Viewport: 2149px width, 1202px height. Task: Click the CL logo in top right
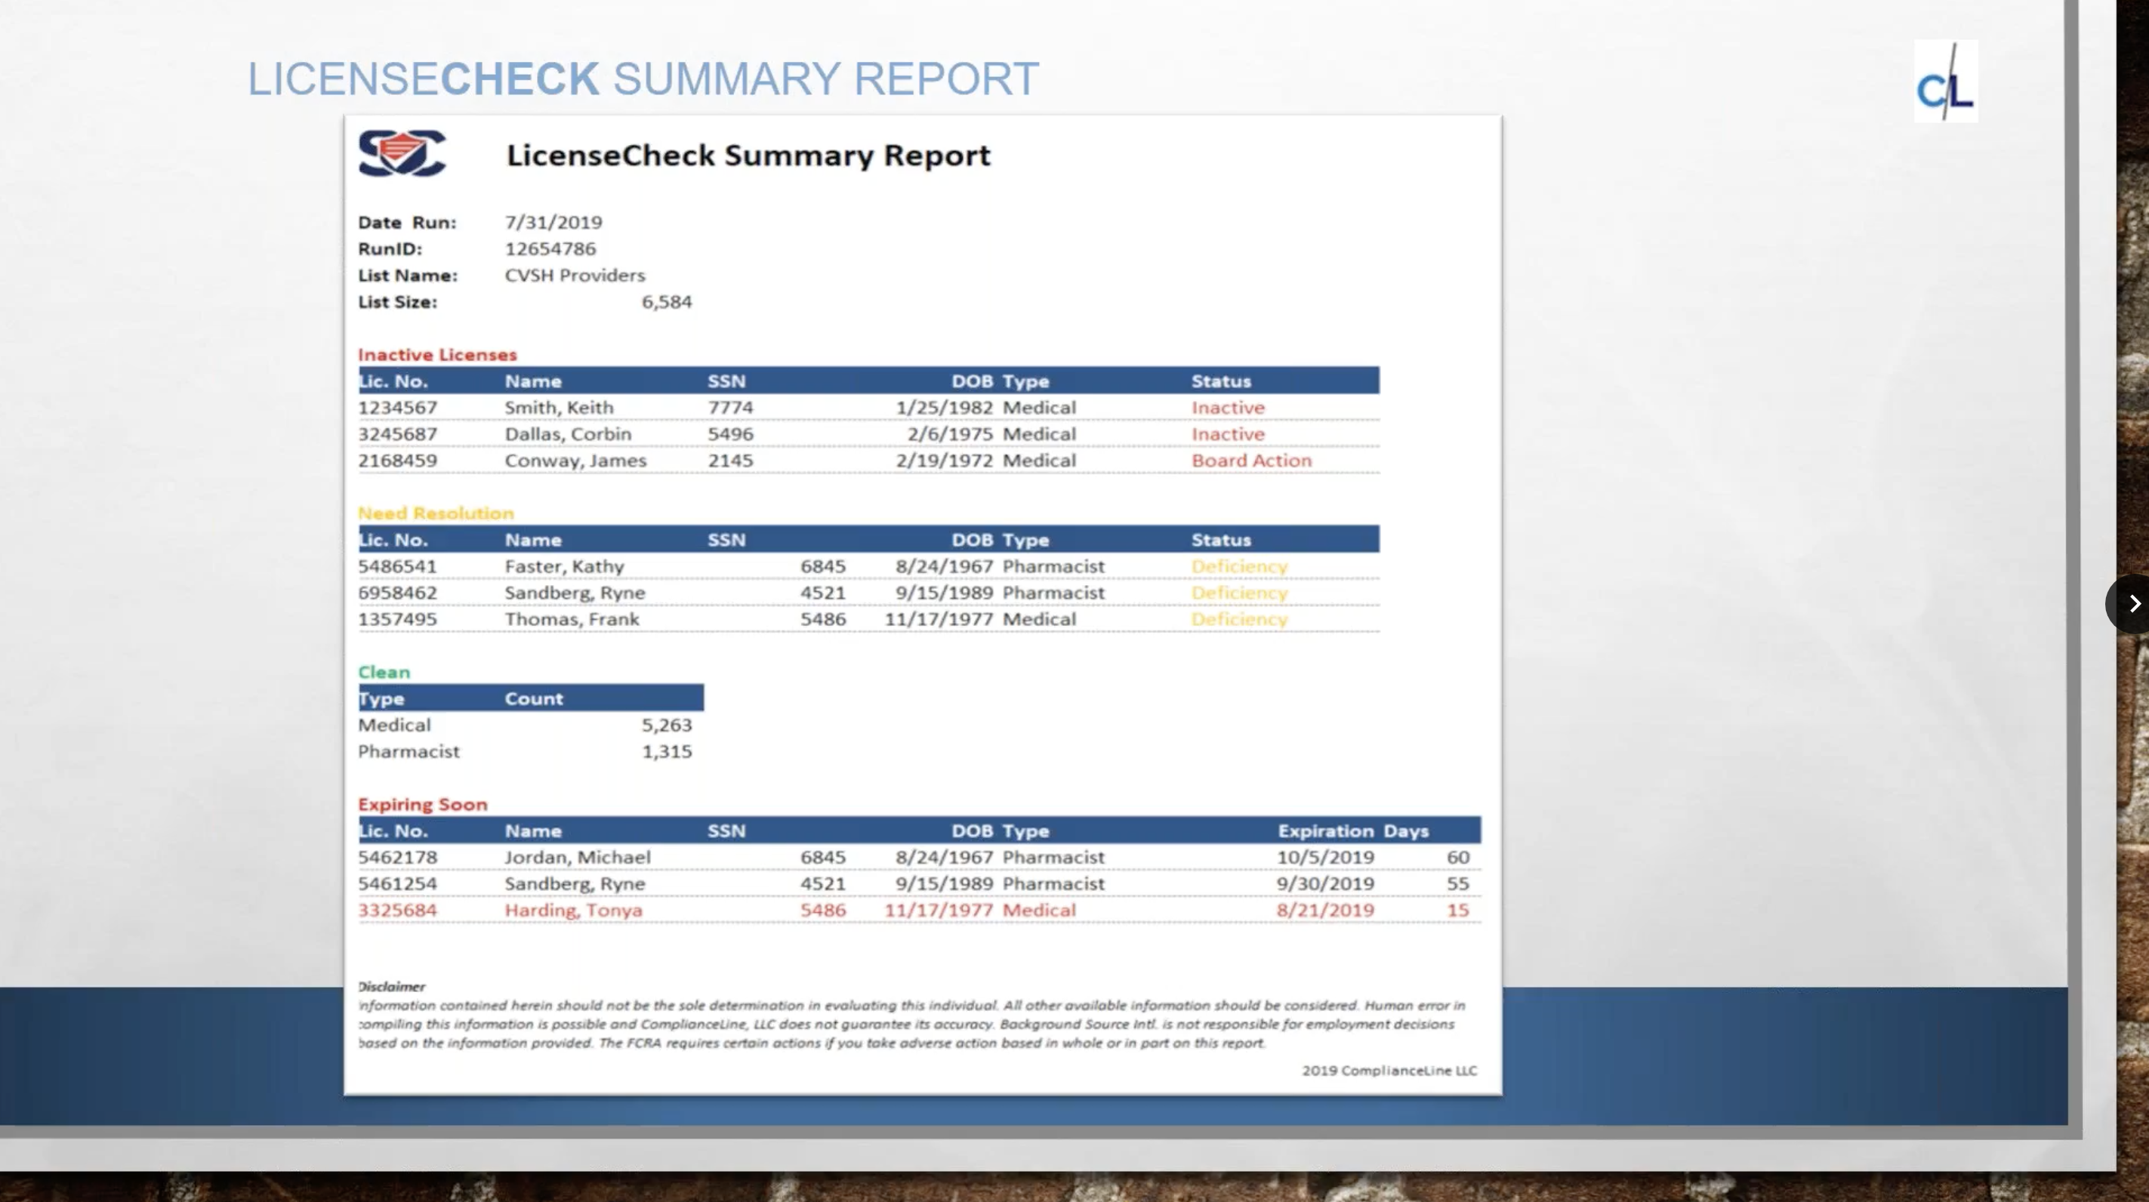(x=1944, y=82)
